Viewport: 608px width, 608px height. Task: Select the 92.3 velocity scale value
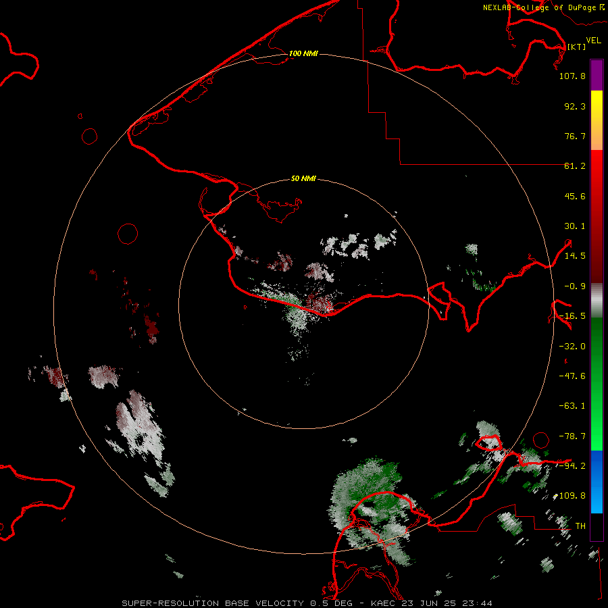575,106
